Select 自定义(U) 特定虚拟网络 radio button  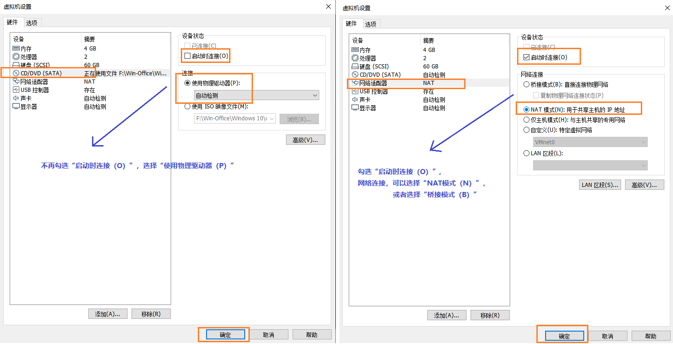click(x=526, y=130)
